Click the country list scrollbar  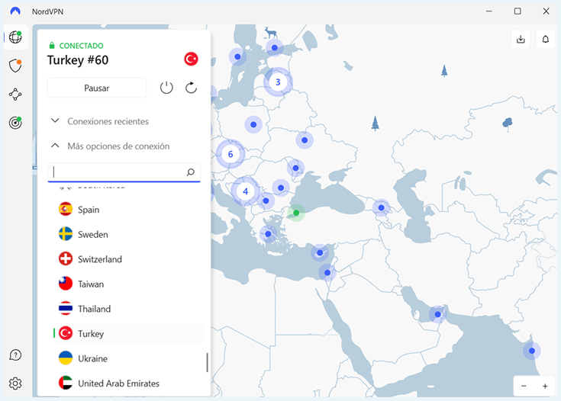coord(207,363)
